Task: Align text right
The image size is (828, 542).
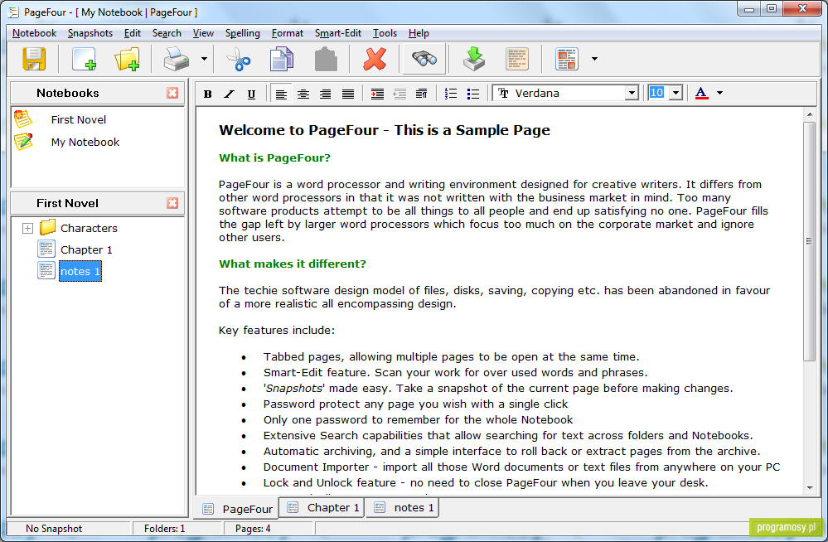Action: [x=325, y=94]
